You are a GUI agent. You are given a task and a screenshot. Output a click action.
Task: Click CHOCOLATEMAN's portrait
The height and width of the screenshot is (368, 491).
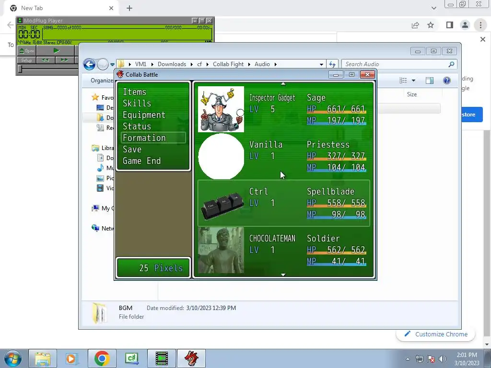[221, 250]
